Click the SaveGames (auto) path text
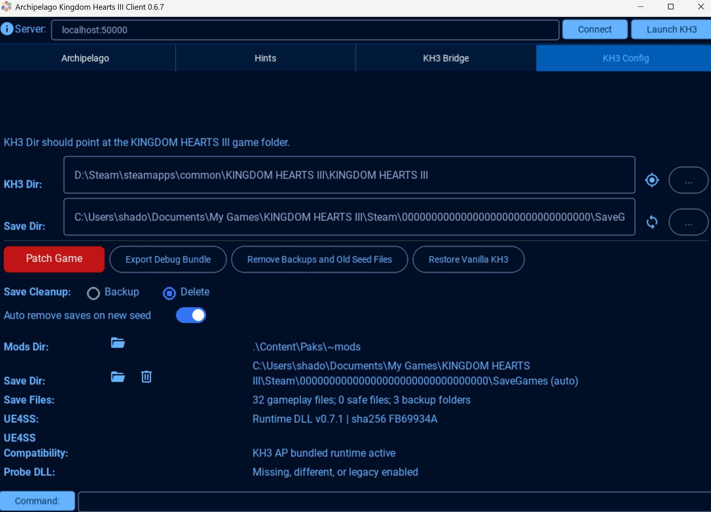 point(415,373)
